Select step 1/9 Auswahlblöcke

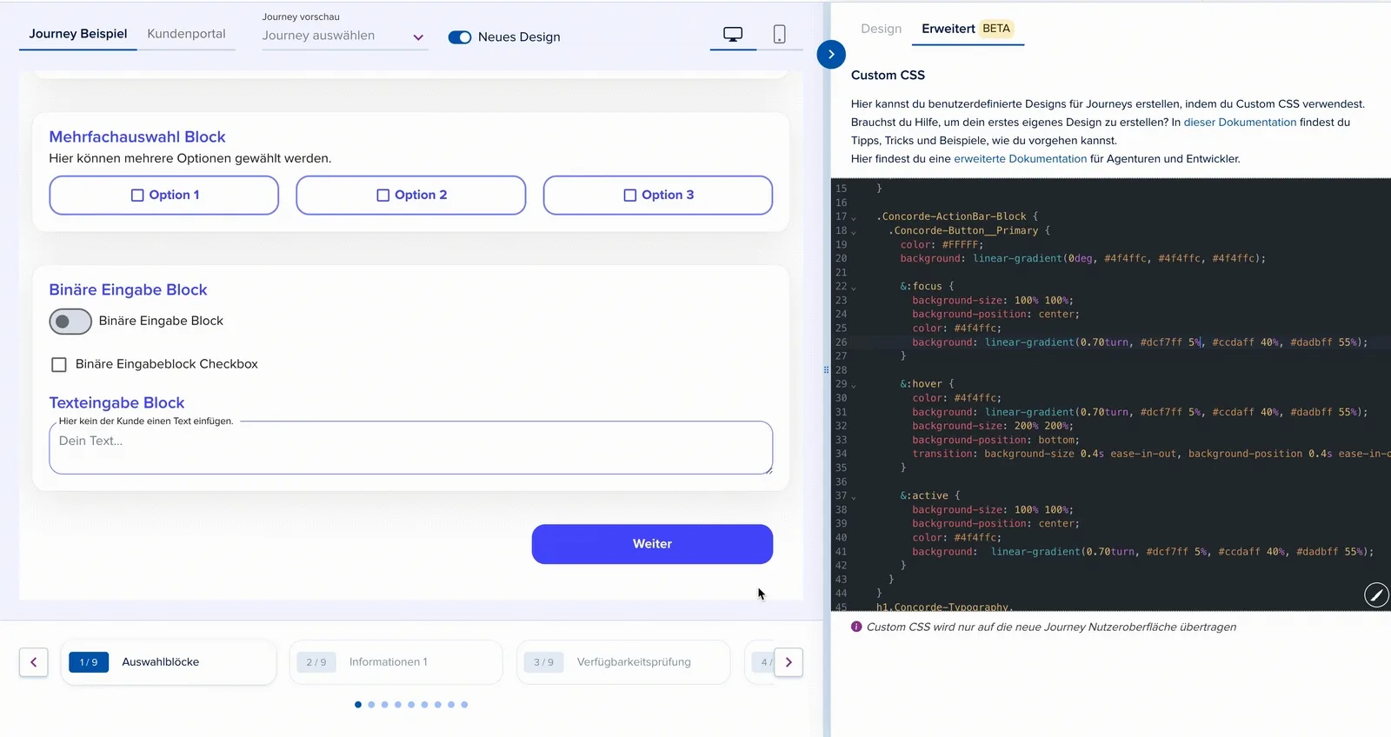169,662
